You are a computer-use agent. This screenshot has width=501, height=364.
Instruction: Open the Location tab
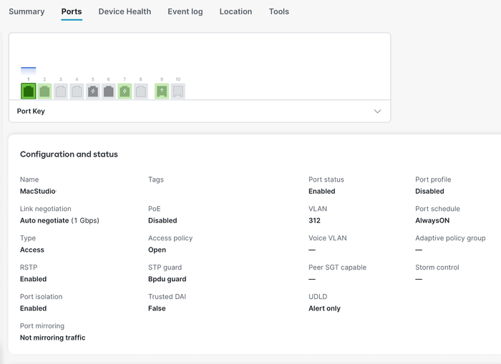click(x=235, y=11)
